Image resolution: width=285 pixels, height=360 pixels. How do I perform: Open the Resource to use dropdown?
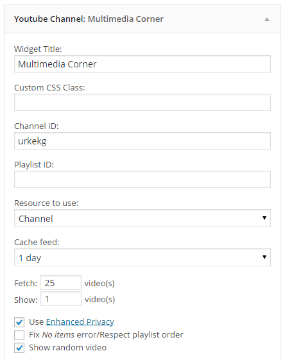pyautogui.click(x=142, y=218)
